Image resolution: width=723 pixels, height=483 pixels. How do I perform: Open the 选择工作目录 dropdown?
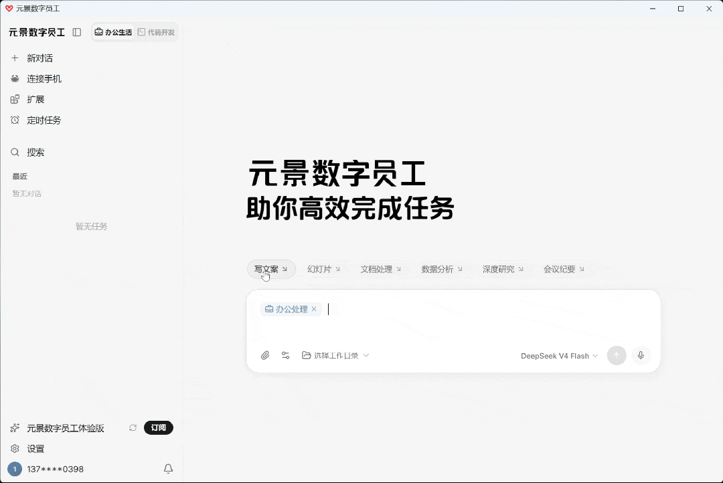pos(335,355)
